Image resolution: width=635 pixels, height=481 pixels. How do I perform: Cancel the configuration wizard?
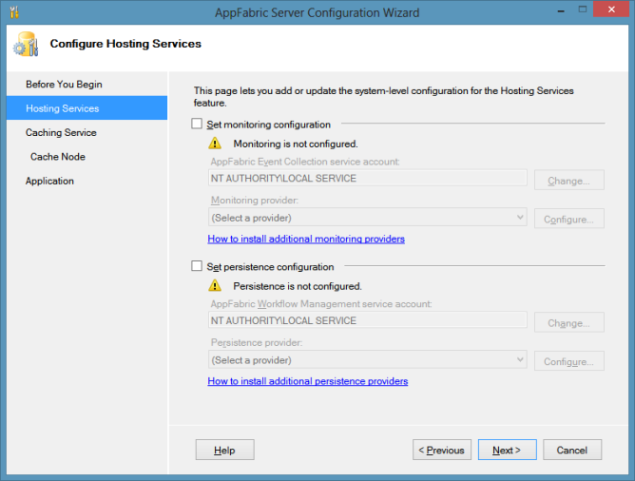click(572, 451)
